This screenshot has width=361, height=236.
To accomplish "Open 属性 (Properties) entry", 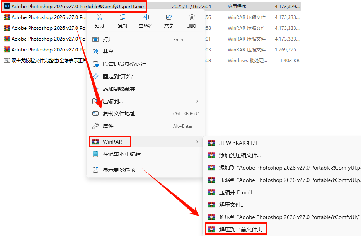I will (x=145, y=126).
